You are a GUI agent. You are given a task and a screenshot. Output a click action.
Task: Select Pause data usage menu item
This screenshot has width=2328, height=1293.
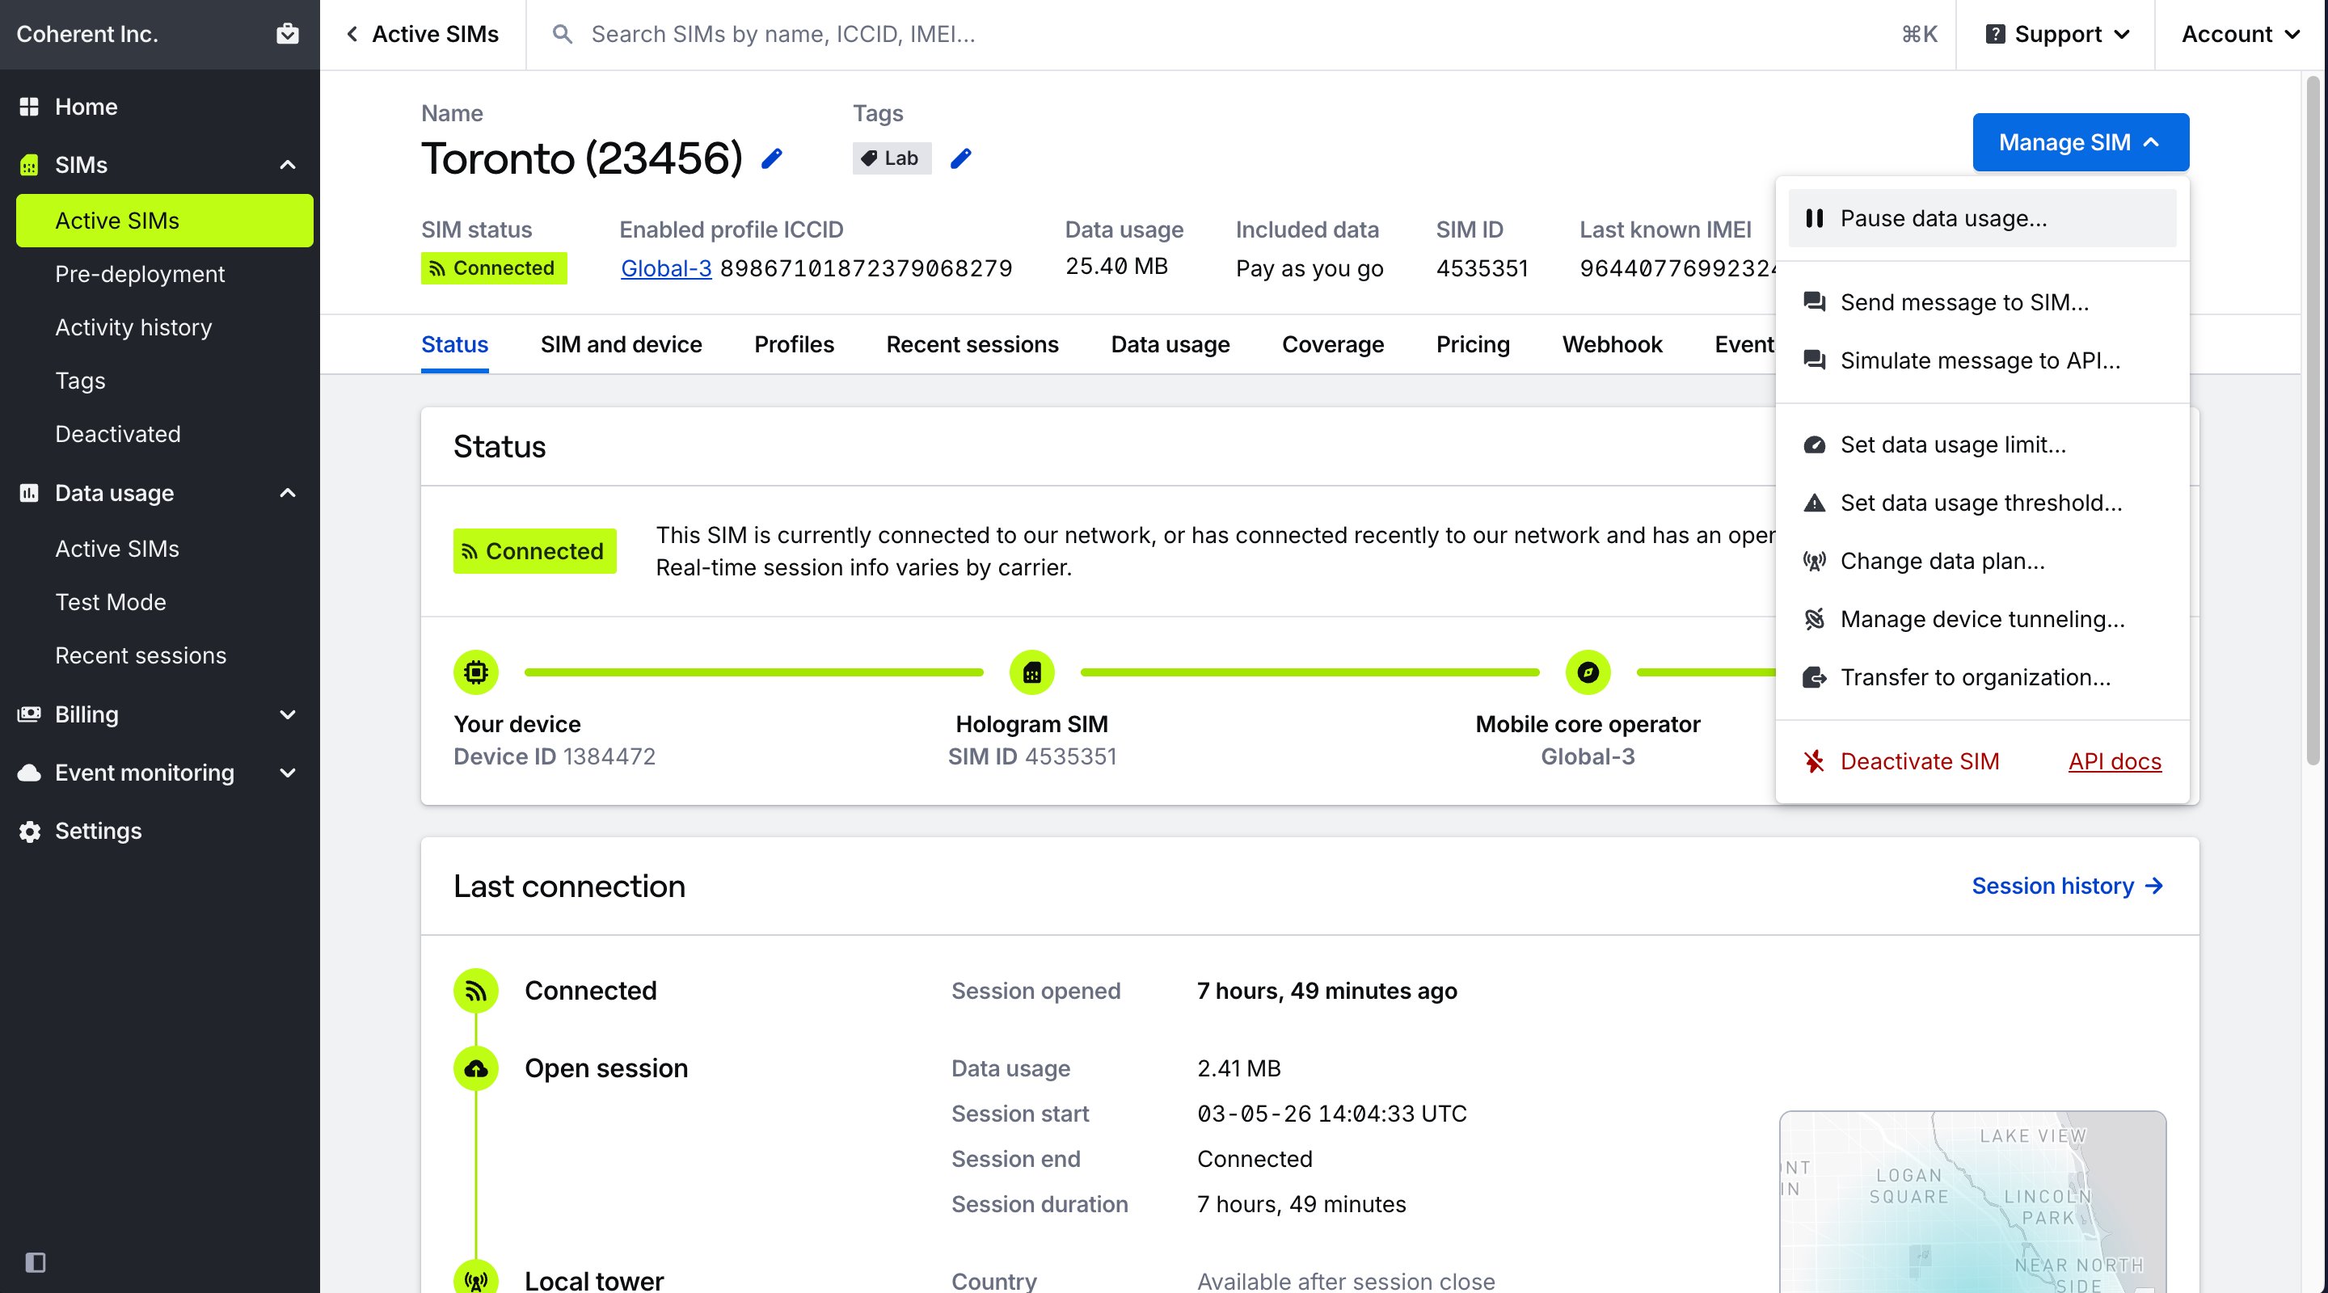coord(1981,217)
